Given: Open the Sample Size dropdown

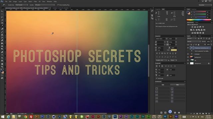Looking at the screenshot, I should click(22, 5).
